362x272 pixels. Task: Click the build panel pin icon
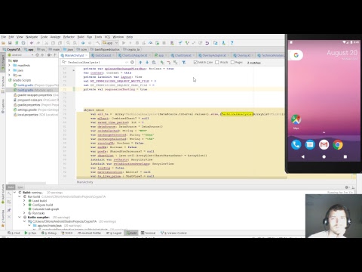[9, 210]
